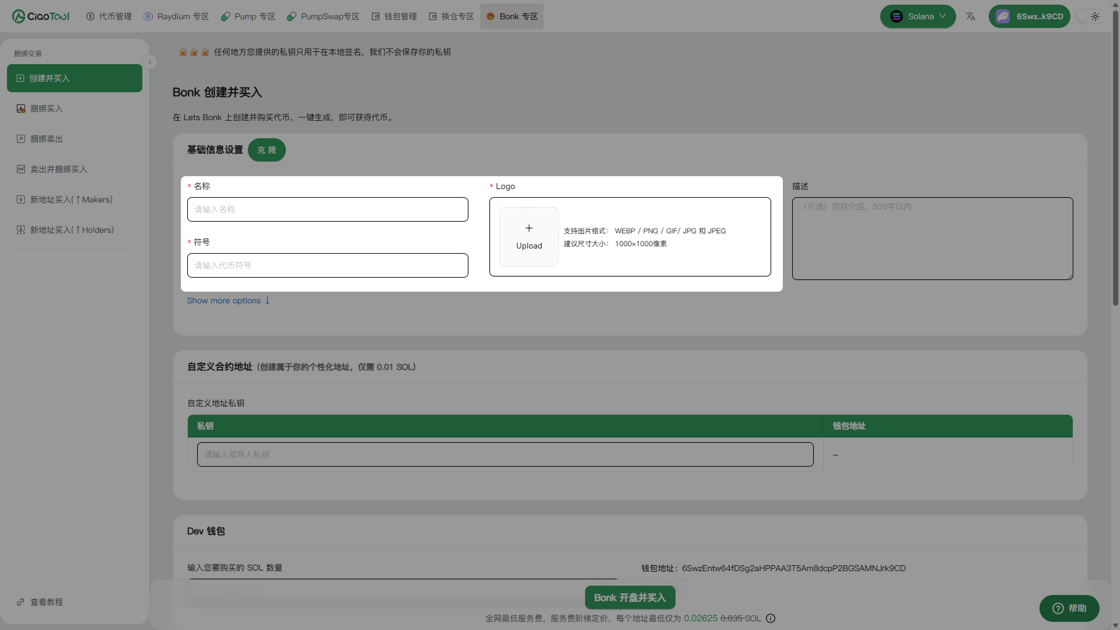Open the 换仓专区 menu

452,16
